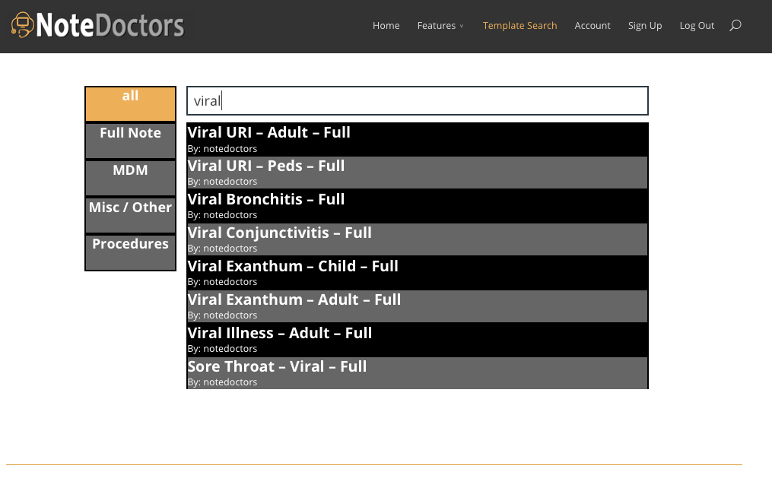The image size is (772, 491).
Task: Filter templates by Procedures
Action: [x=131, y=252]
